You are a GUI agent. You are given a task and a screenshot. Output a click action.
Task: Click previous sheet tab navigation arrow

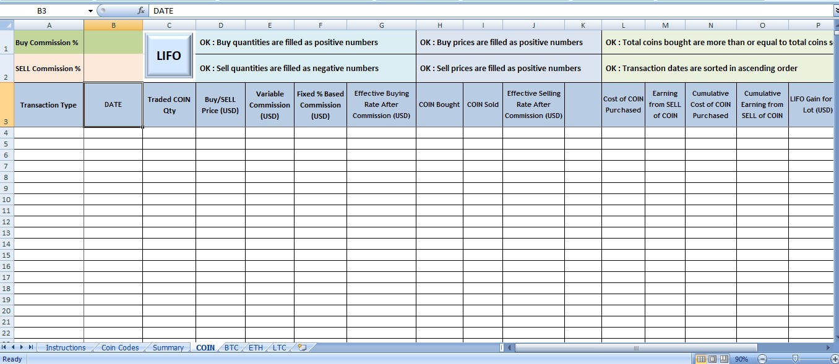[x=14, y=347]
